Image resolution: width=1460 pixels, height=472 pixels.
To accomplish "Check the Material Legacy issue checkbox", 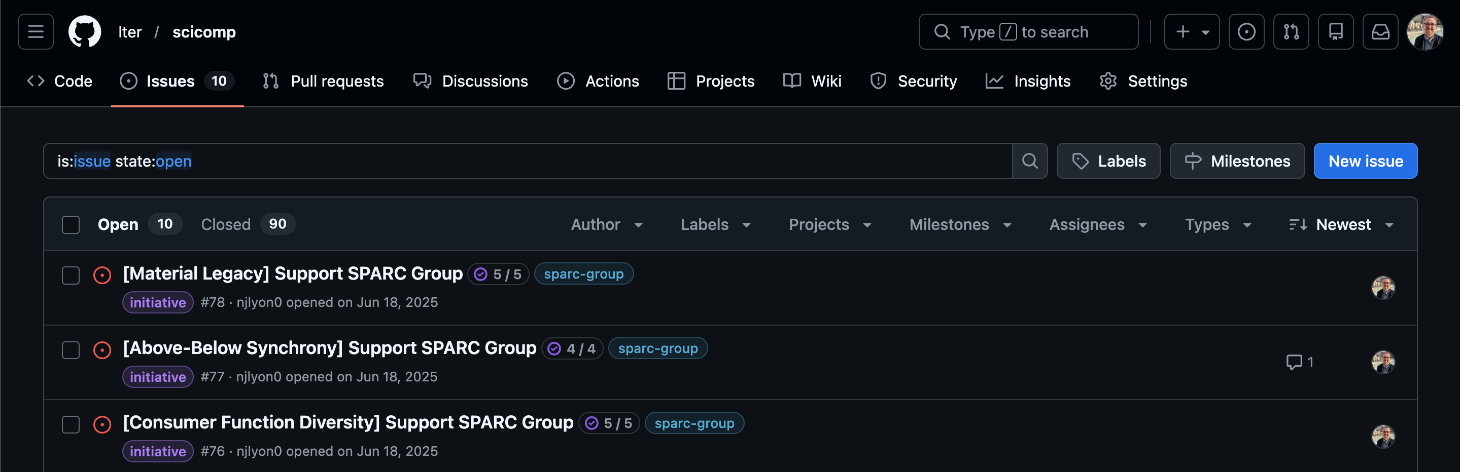I will (x=71, y=276).
